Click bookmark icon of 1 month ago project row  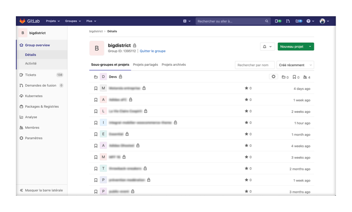[96, 134]
